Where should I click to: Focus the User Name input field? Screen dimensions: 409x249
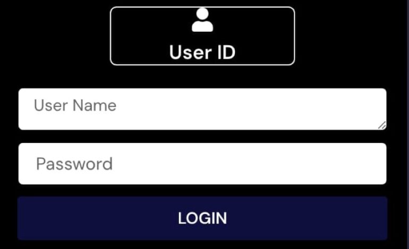(x=202, y=109)
